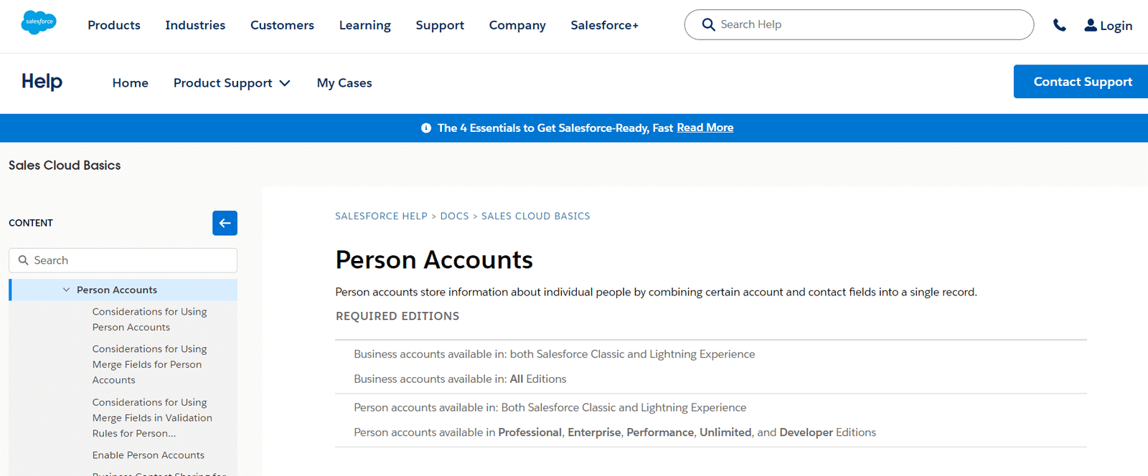Click the Salesforce cloud logo
The height and width of the screenshot is (476, 1148).
pyautogui.click(x=39, y=22)
